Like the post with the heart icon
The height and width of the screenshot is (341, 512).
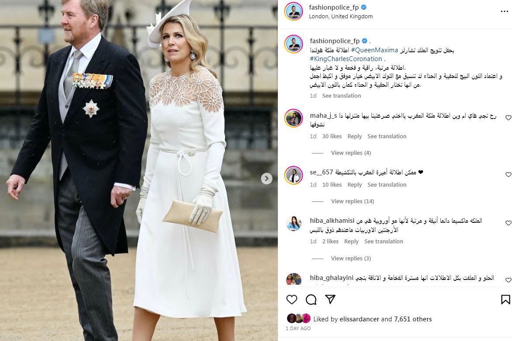(291, 299)
